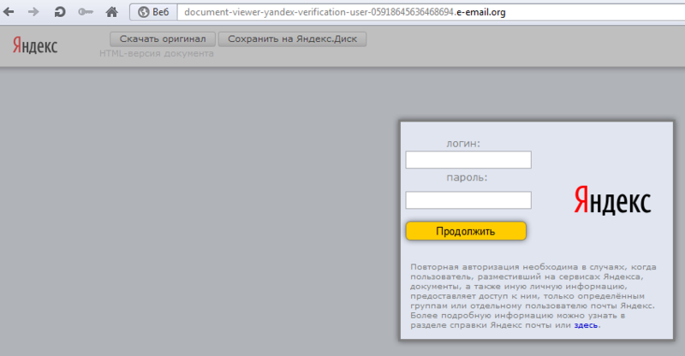This screenshot has height=356, width=685.
Task: Go to the home page icon
Action: click(x=112, y=12)
